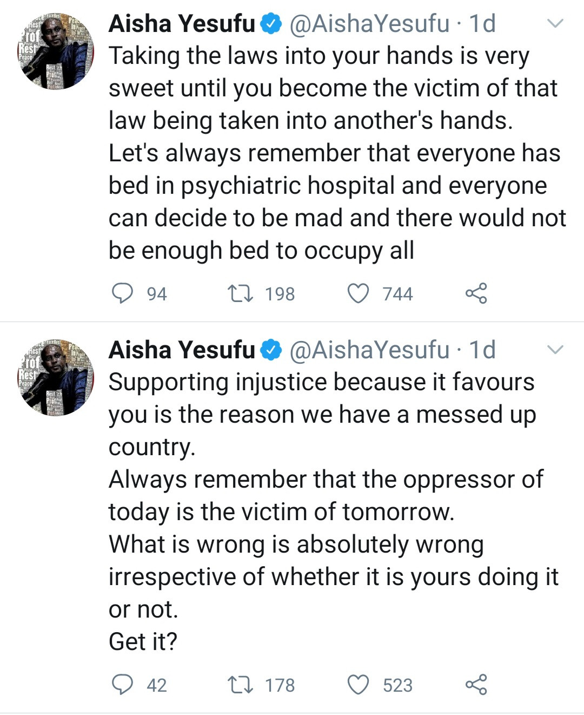Like the tweet with 744 likes
This screenshot has width=584, height=715.
point(357,293)
